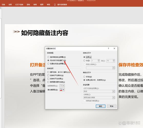Image resolution: width=143 pixels, height=128 pixels.
Task: Toggle 使用演示者视图 checkbox
Action: tap(84, 101)
